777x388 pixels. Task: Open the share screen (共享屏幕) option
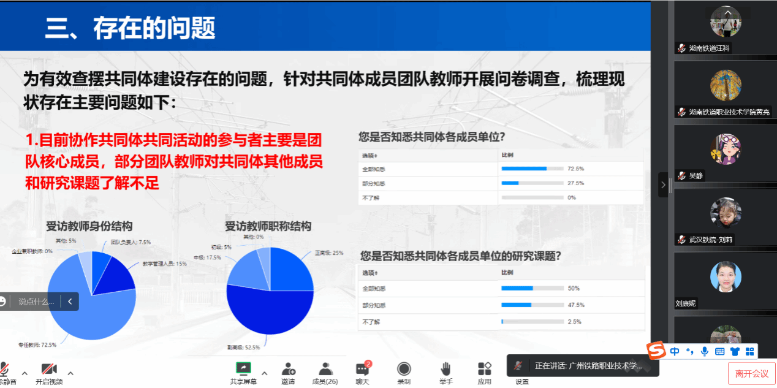[243, 372]
